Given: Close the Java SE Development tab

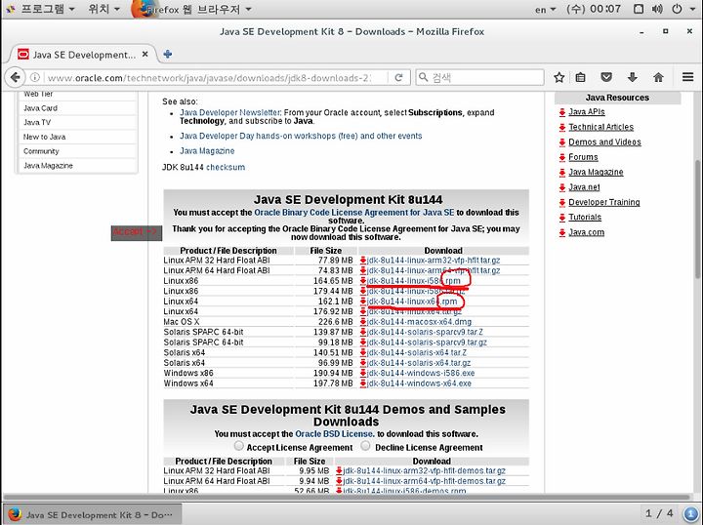Looking at the screenshot, I should 145,55.
